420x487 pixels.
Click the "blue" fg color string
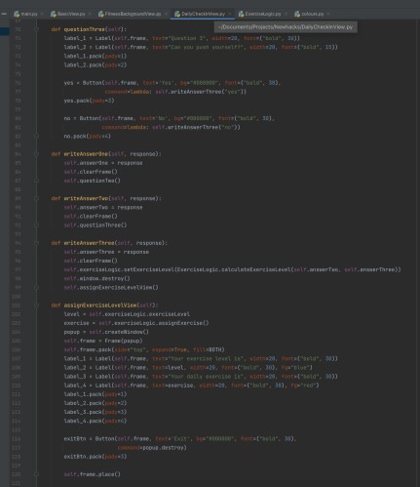tap(300, 367)
